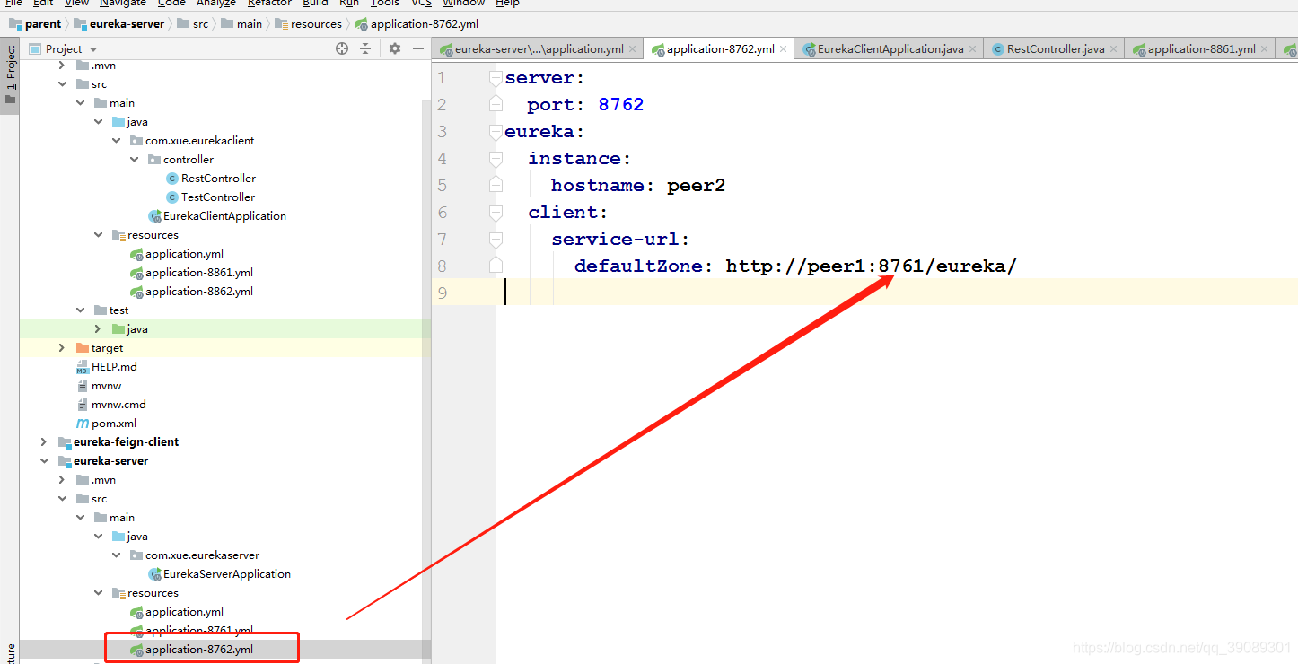Click eureka-server in the breadcrumb bar

click(119, 24)
